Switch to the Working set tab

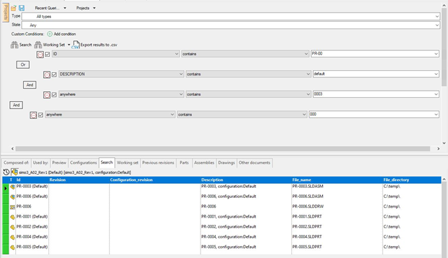coord(128,163)
